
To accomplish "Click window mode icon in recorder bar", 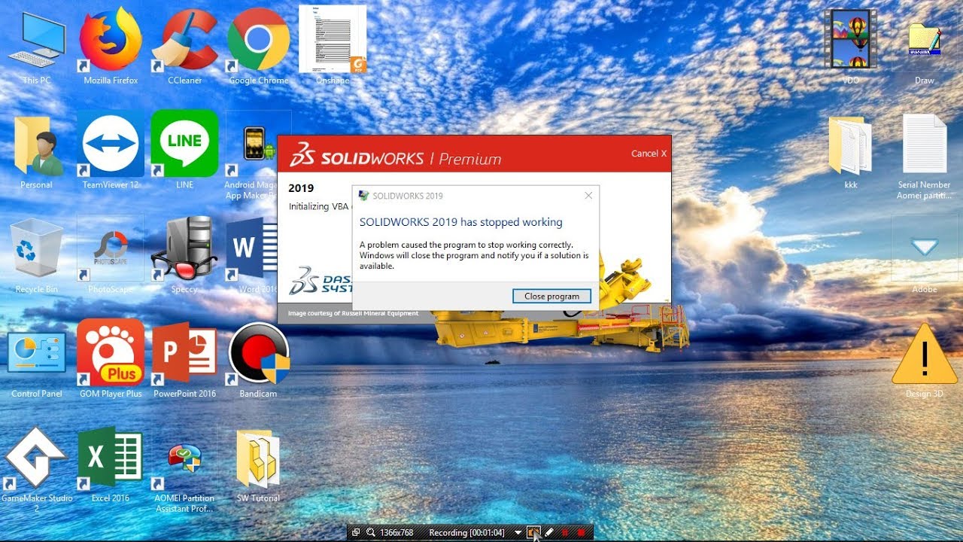I will point(356,532).
